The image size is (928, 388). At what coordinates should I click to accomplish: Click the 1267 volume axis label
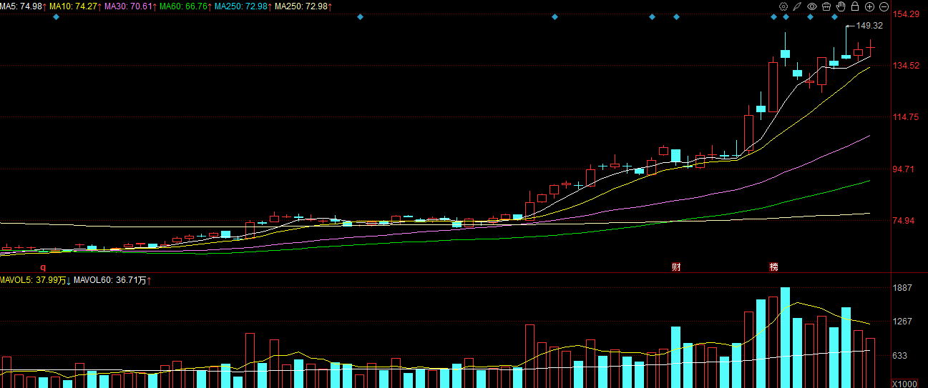coord(904,322)
